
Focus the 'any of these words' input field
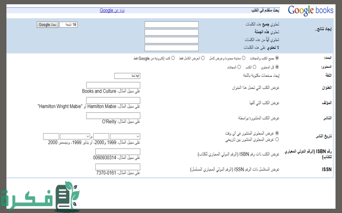click(172, 40)
